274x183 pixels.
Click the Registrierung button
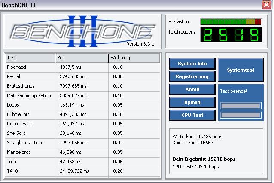coord(192,76)
